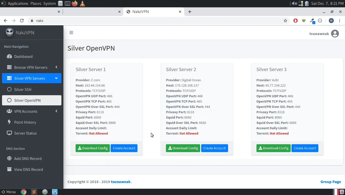Screen dimensions: 345x195
Task: Click the Server Status monitor icon
Action: tap(9, 133)
